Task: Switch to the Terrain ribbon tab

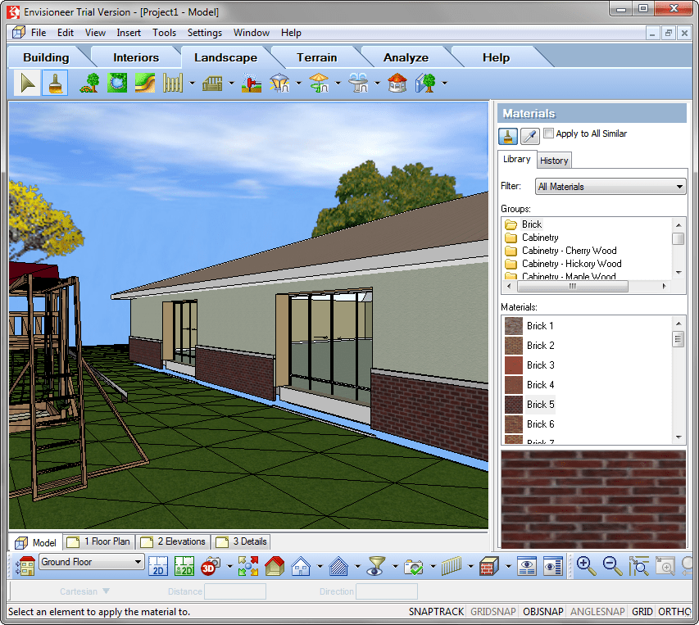Action: click(x=317, y=57)
